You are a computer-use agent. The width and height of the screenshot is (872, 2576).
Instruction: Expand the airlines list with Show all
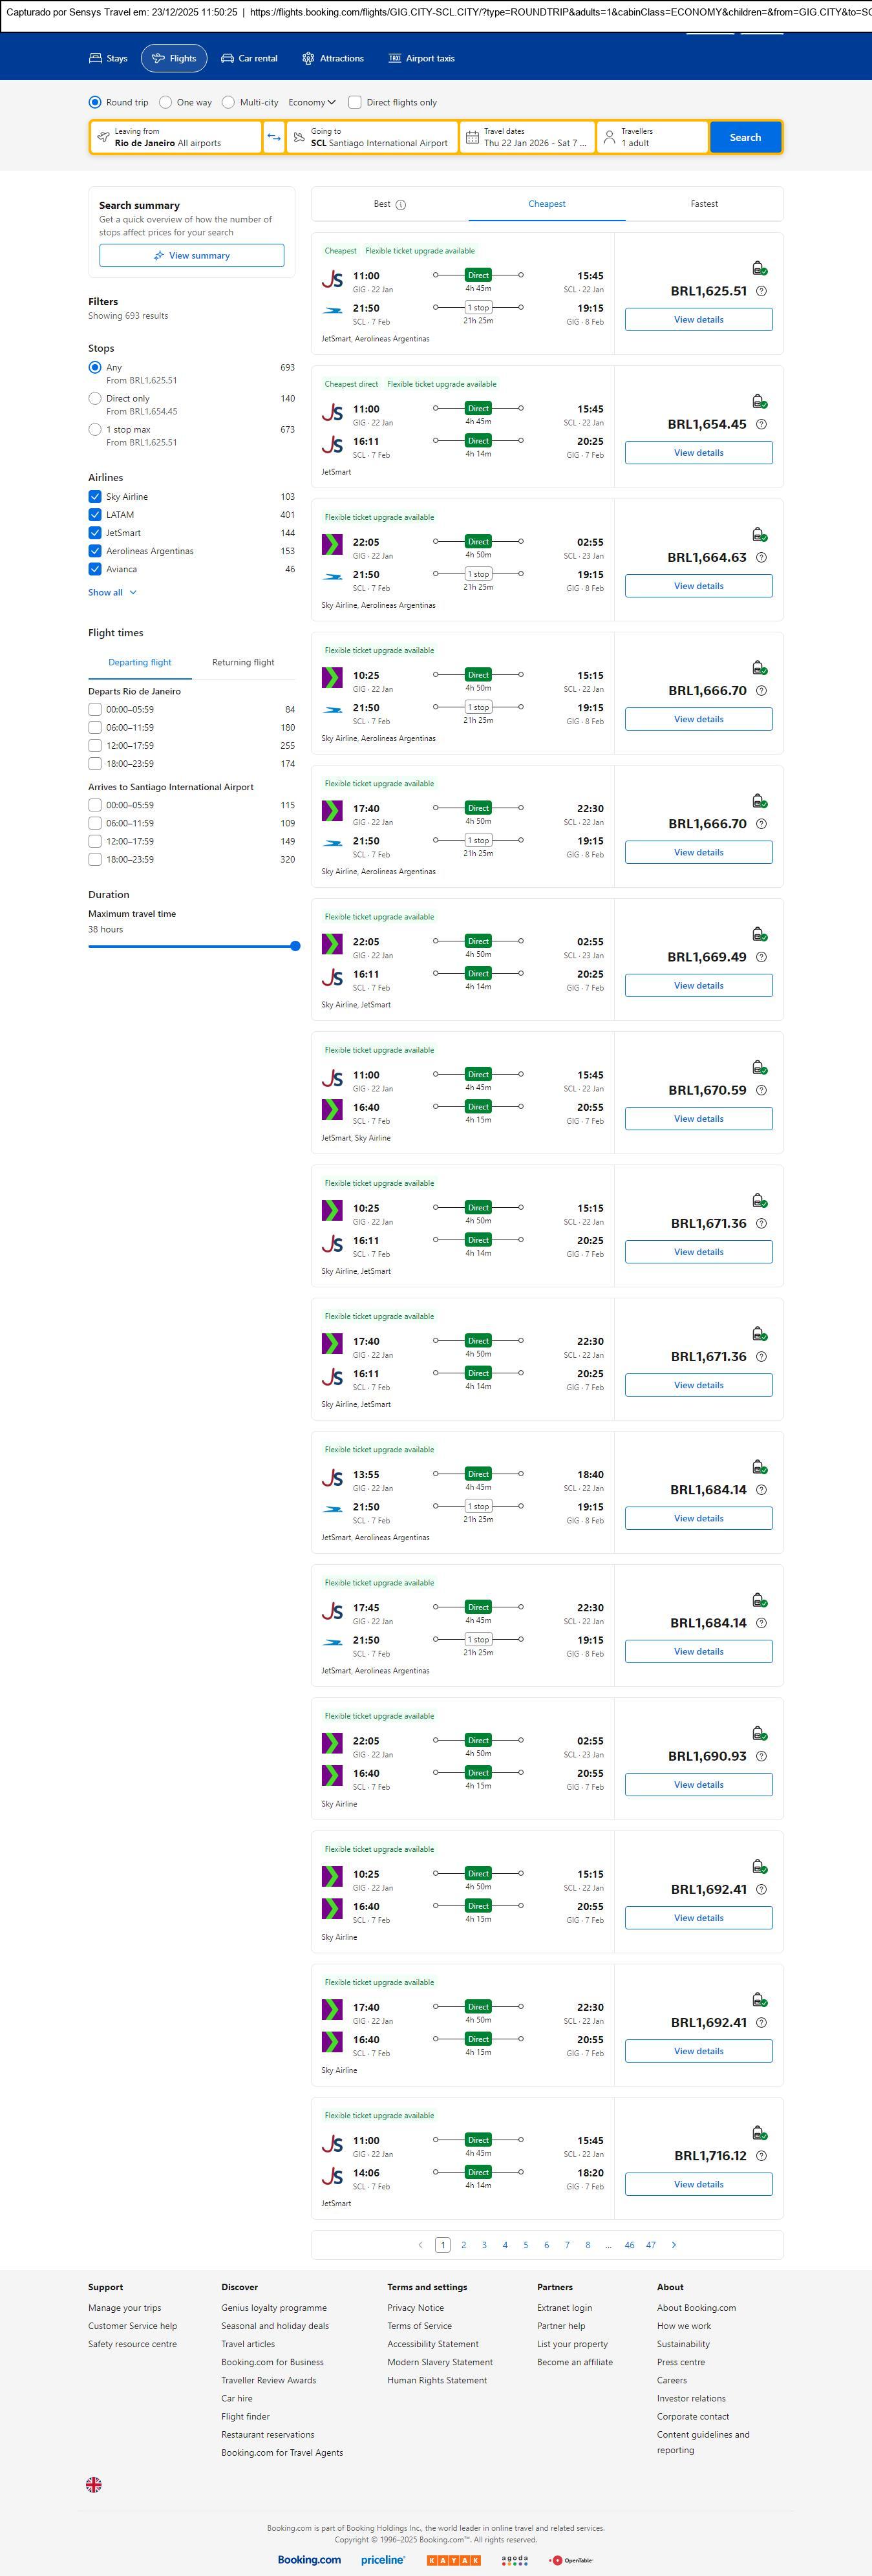[x=112, y=593]
